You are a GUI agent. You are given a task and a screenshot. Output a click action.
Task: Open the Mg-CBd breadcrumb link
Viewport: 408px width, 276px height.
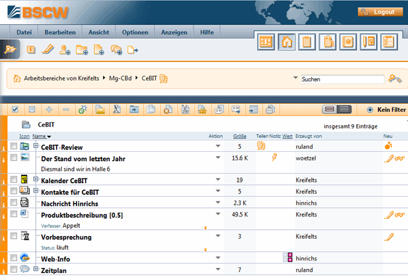tap(120, 78)
